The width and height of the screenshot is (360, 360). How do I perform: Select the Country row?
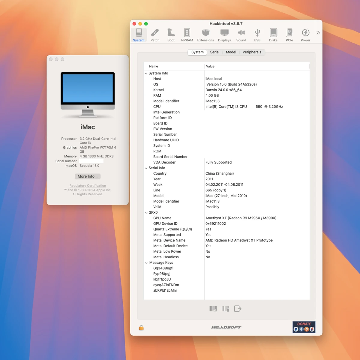[226, 174]
